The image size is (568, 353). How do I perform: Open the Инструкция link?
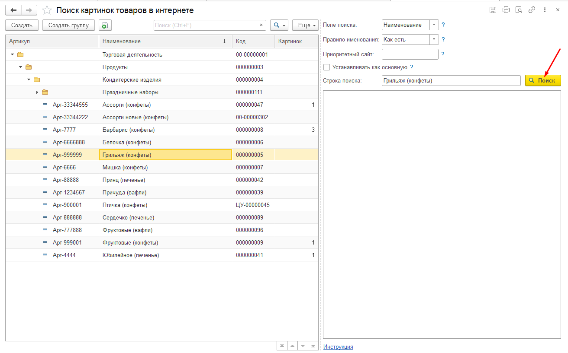[x=338, y=347]
